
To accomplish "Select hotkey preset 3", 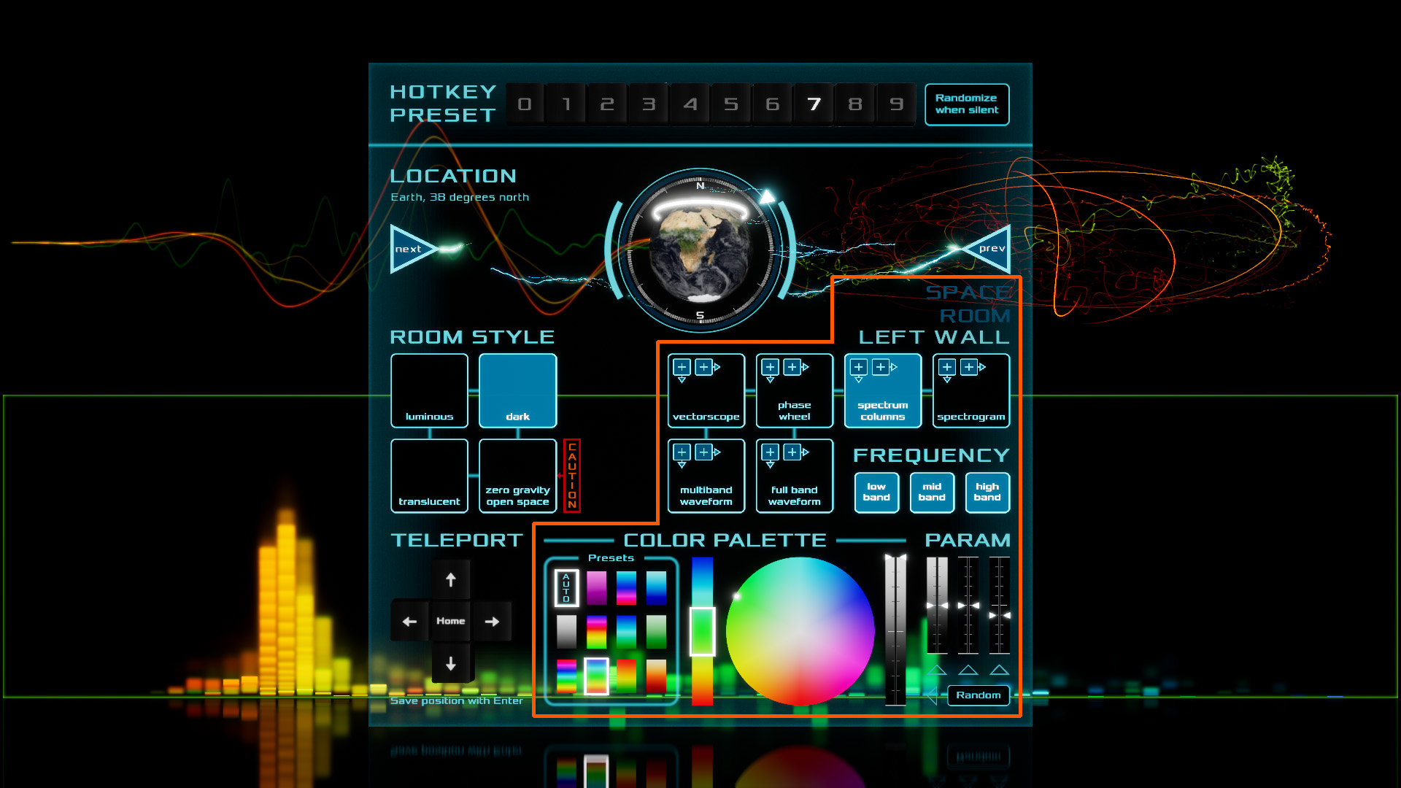I will 648,104.
